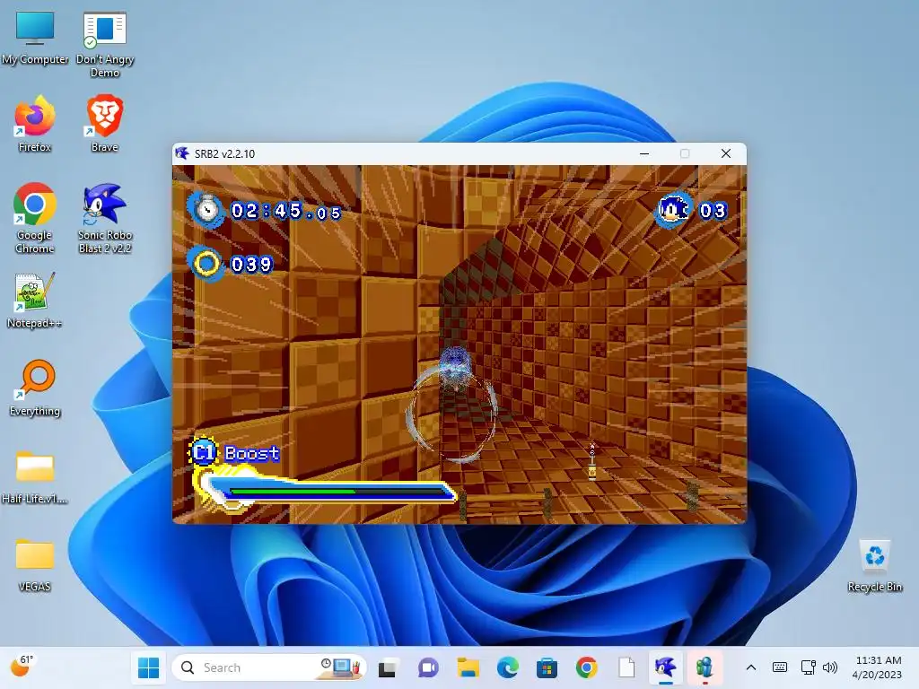The width and height of the screenshot is (919, 689).
Task: Select the Google Chrome desktop shortcut
Action: pos(35,218)
